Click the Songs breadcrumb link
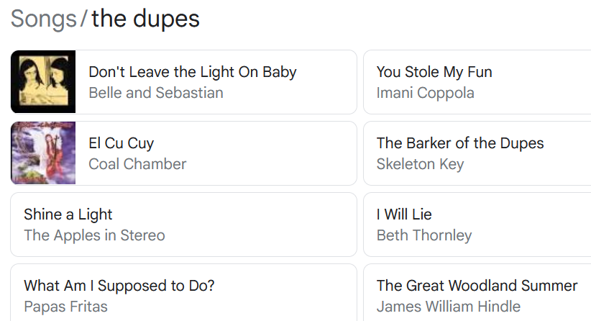The width and height of the screenshot is (591, 321). coord(44,19)
